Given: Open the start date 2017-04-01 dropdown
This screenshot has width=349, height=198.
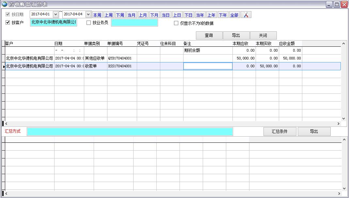Looking at the screenshot, I should (x=56, y=14).
